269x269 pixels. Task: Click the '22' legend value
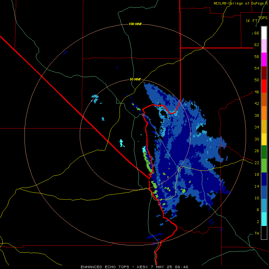tap(257, 163)
